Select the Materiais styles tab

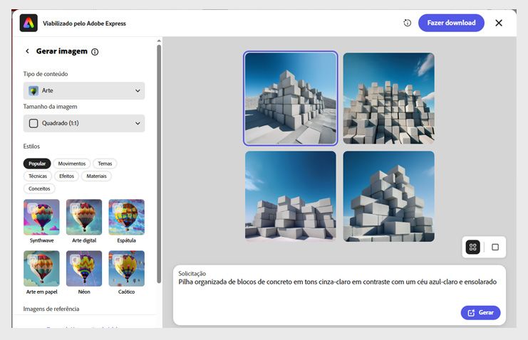coord(96,176)
